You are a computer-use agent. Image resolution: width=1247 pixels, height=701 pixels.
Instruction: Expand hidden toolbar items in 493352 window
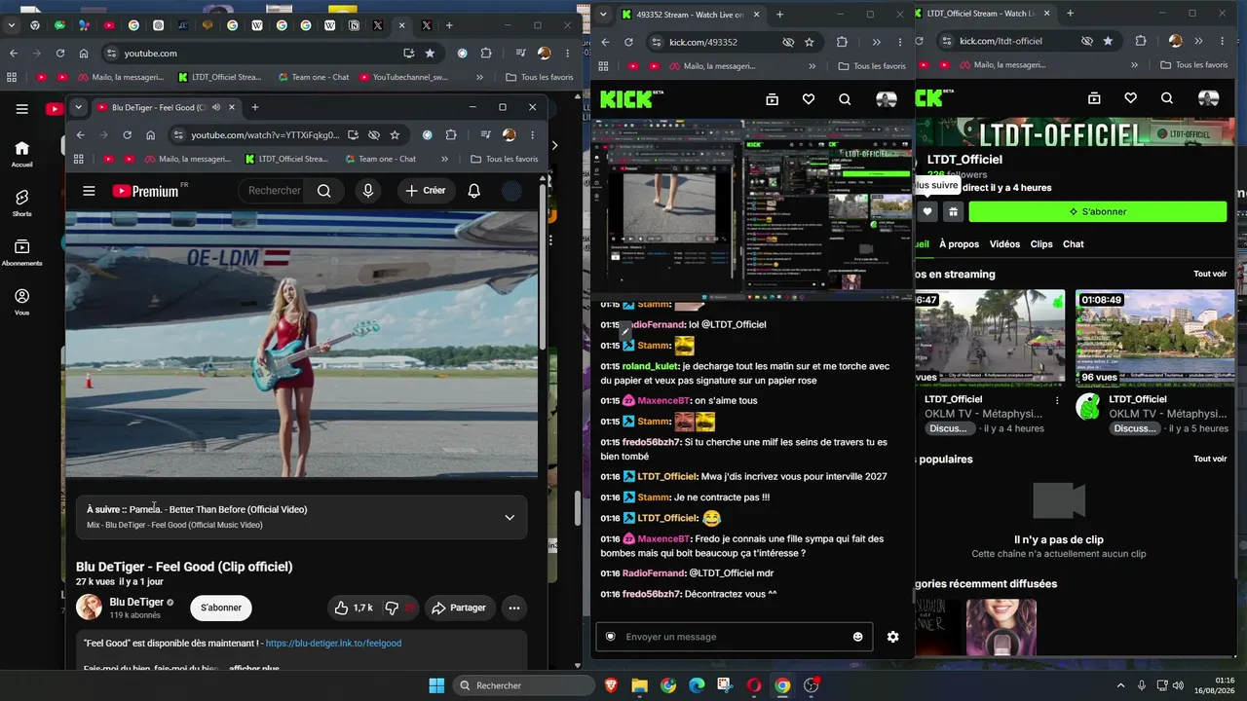click(x=876, y=42)
